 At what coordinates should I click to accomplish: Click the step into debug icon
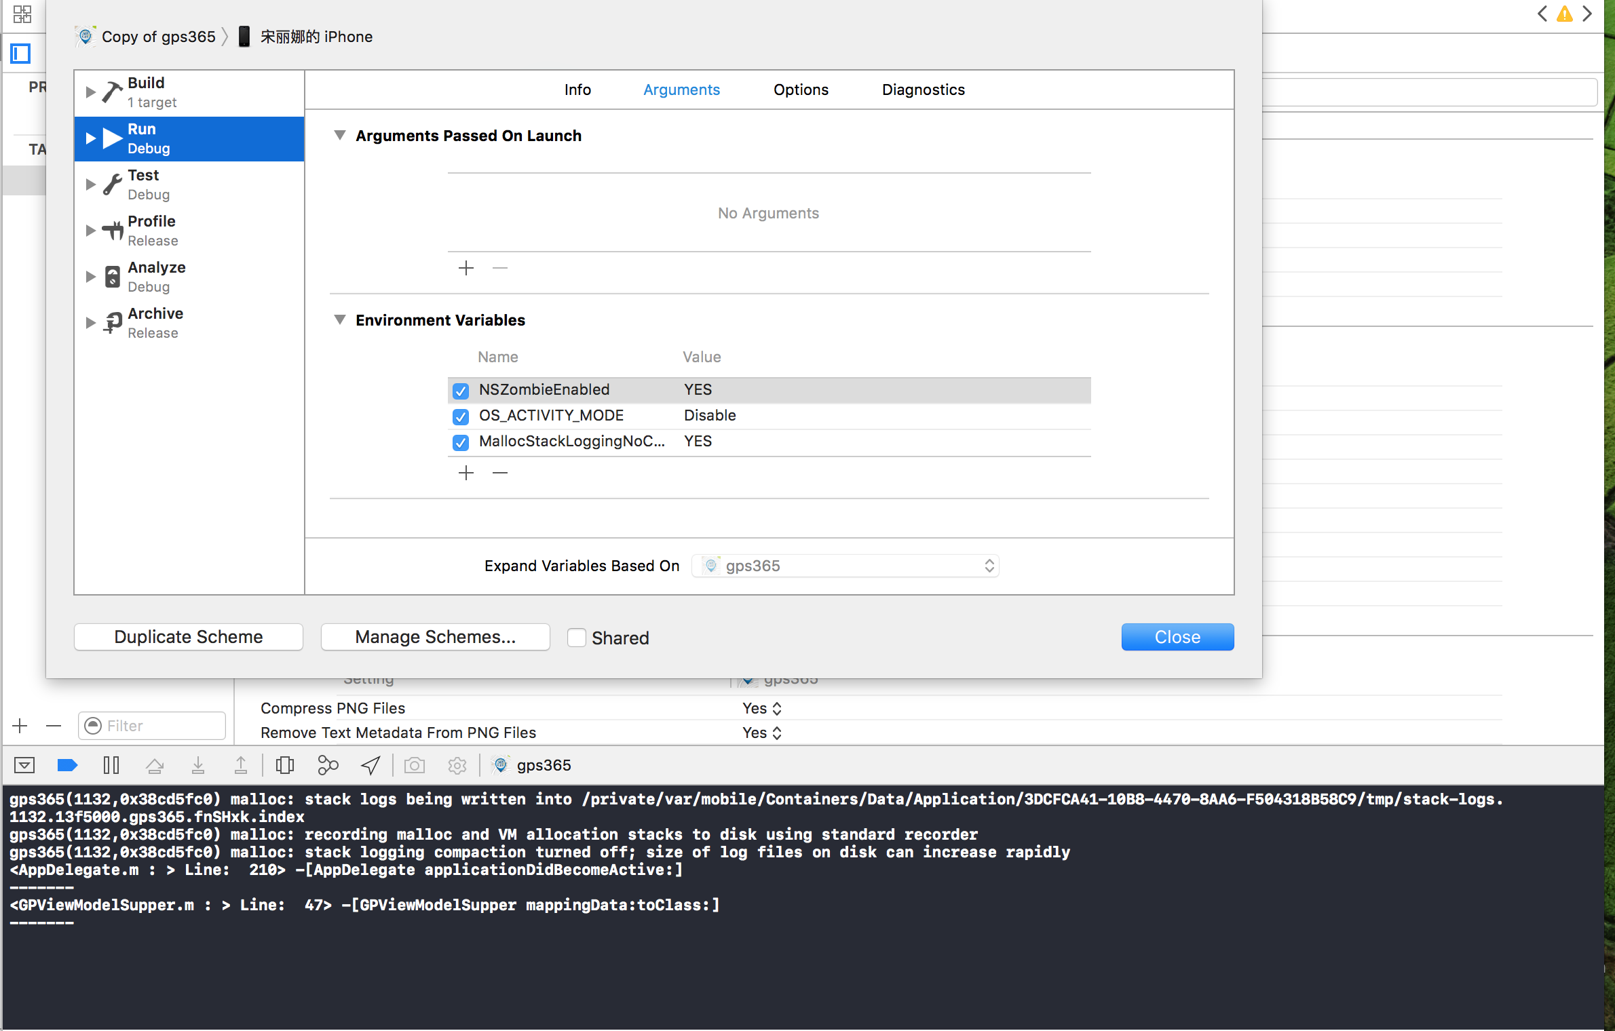click(x=197, y=765)
